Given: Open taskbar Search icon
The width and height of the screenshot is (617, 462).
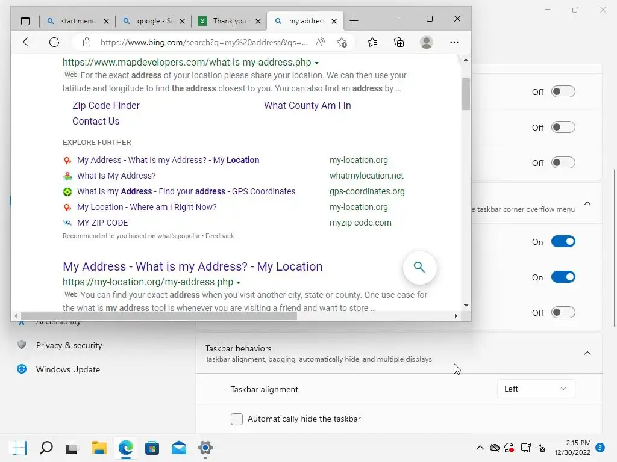Looking at the screenshot, I should [46, 448].
